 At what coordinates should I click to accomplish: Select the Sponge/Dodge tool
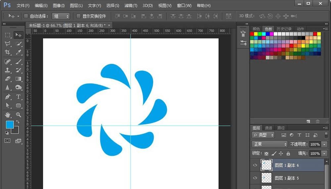[18, 87]
